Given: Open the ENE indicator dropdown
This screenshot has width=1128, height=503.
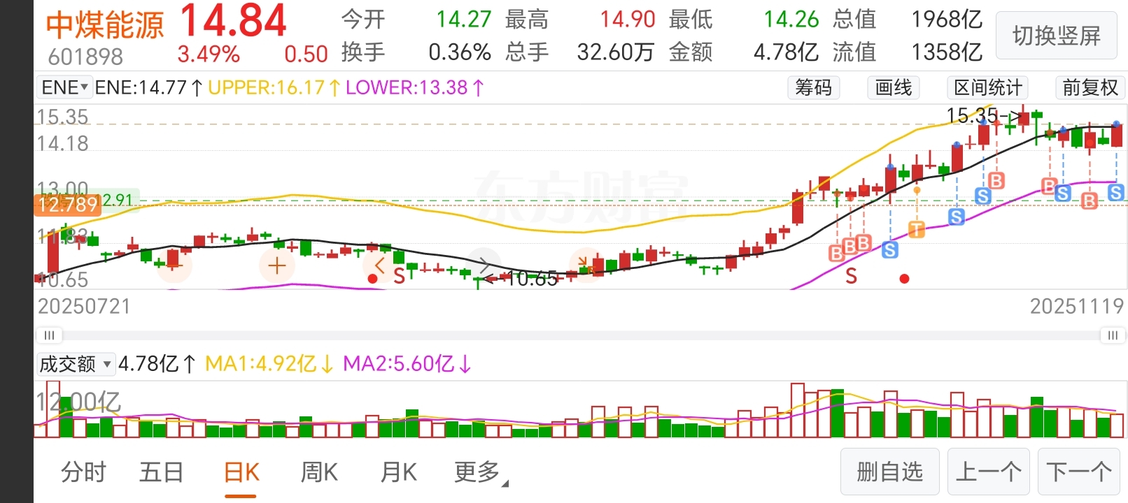Looking at the screenshot, I should pyautogui.click(x=64, y=87).
